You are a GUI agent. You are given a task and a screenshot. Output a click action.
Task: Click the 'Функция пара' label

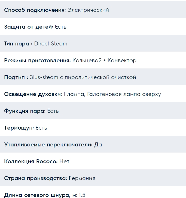25,111
